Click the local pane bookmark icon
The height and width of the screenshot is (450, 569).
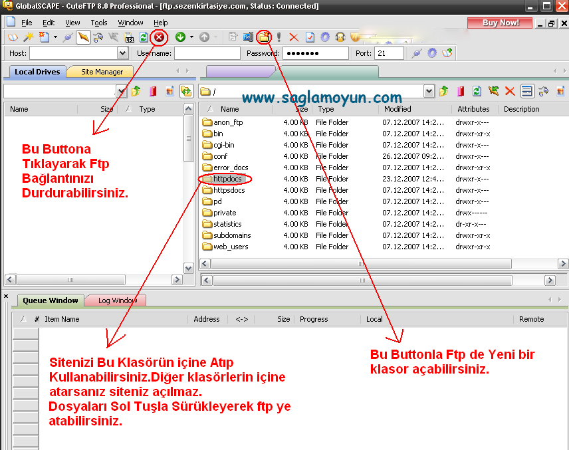[153, 91]
